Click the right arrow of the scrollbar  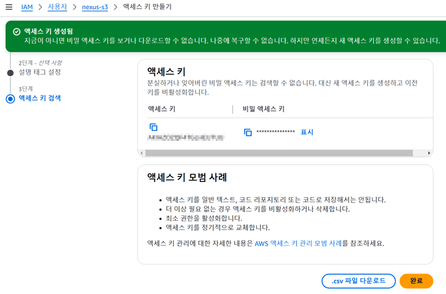[430, 153]
